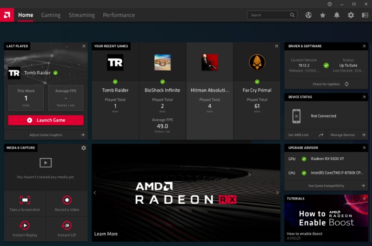Expand the Upgrade Advisor panel

pyautogui.click(x=364, y=148)
